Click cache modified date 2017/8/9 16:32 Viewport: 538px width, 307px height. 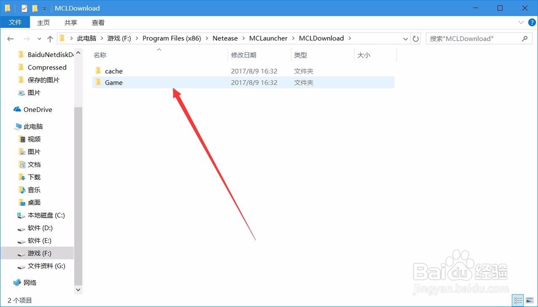click(254, 71)
